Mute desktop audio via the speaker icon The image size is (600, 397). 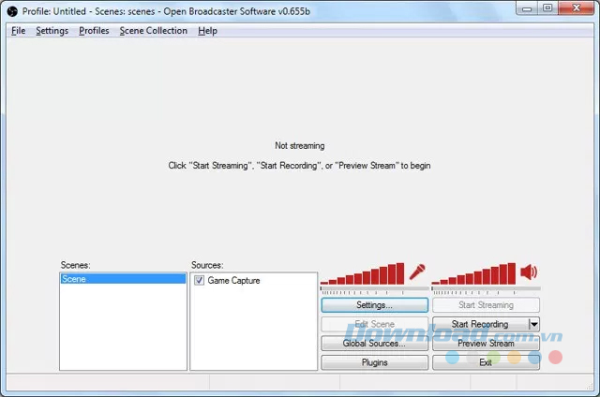coord(529,272)
